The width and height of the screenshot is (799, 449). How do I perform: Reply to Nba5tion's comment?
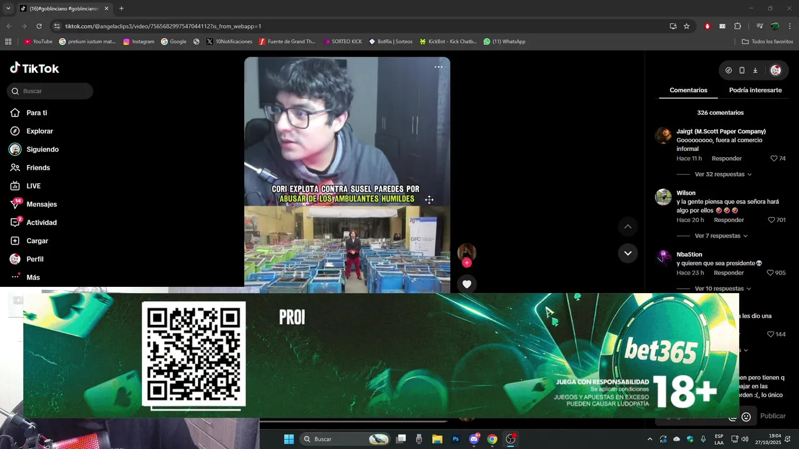click(729, 273)
